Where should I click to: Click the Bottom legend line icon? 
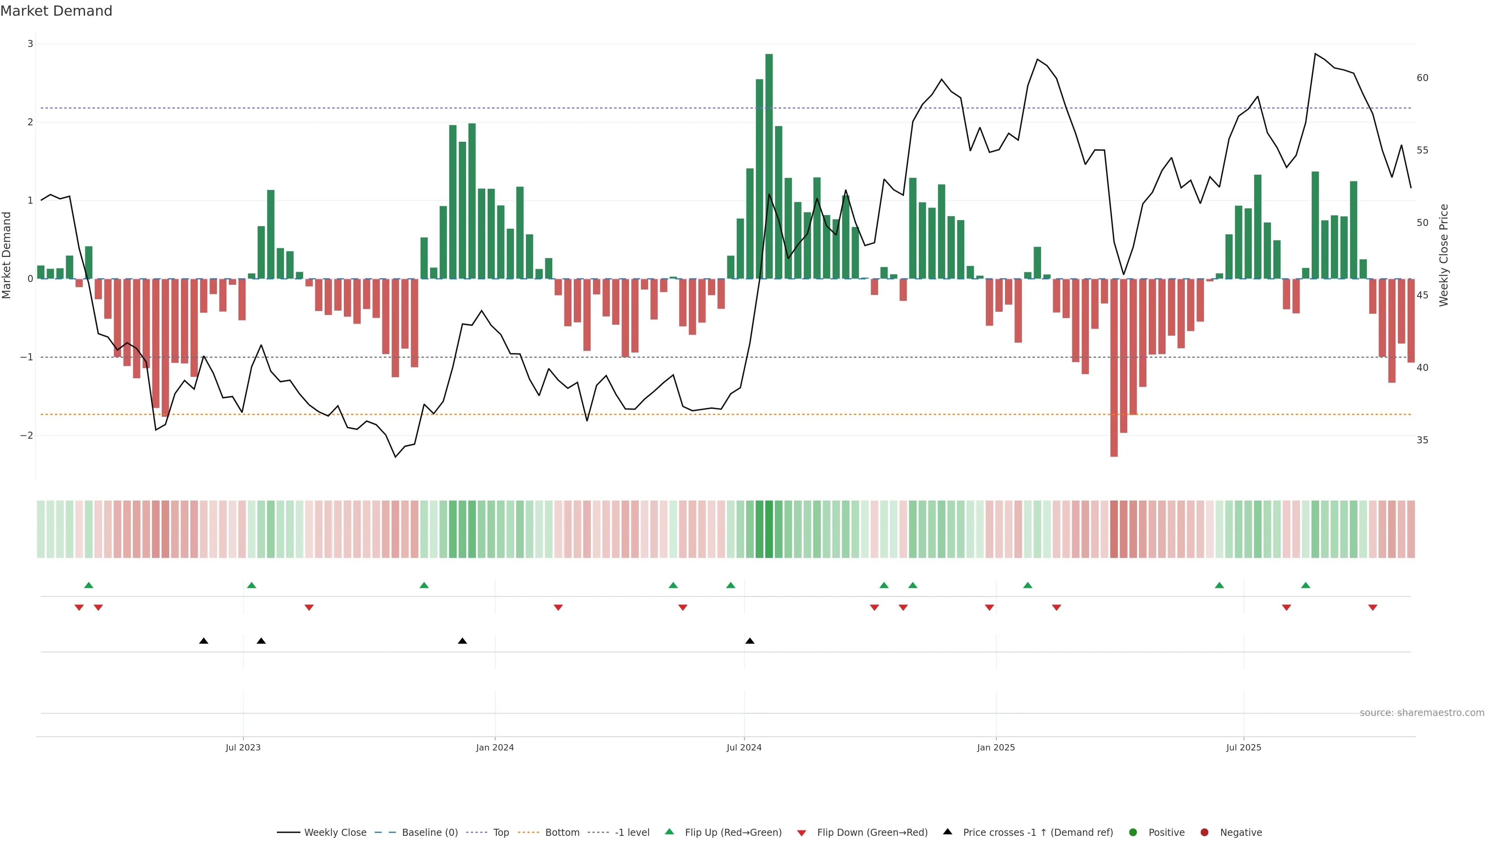pos(528,832)
